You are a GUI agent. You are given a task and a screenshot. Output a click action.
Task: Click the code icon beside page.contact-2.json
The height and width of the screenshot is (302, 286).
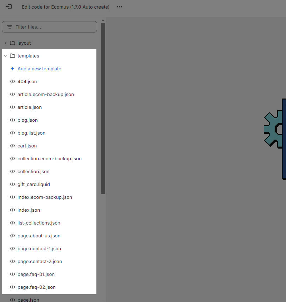click(12, 261)
